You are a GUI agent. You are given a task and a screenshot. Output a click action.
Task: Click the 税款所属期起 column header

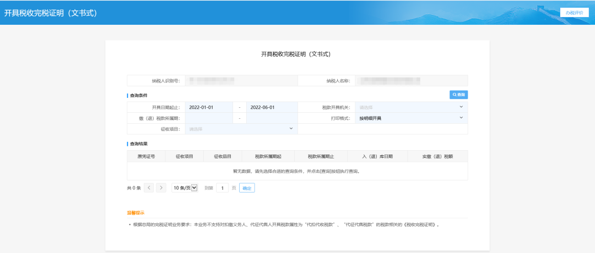[268, 156]
